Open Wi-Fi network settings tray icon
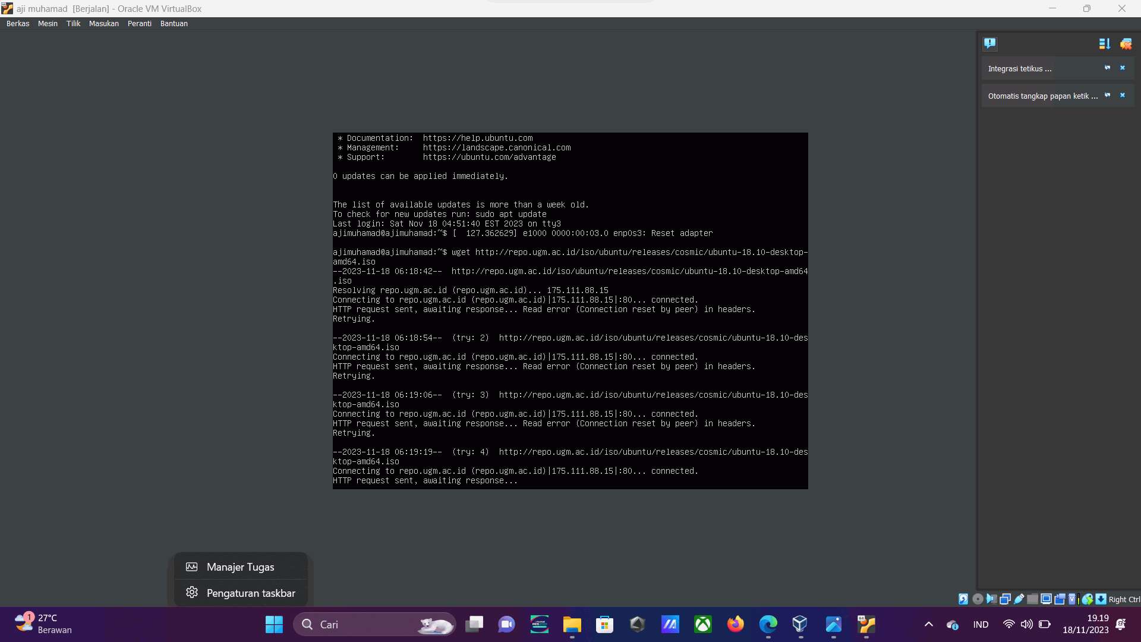Viewport: 1141px width, 642px height. point(1008,624)
